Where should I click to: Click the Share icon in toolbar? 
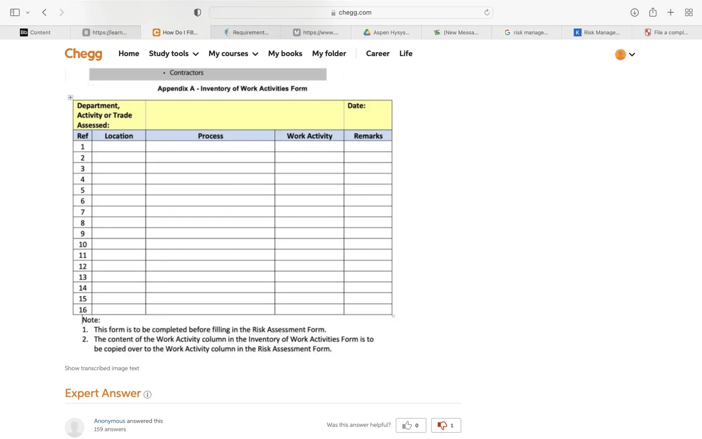[x=653, y=12]
